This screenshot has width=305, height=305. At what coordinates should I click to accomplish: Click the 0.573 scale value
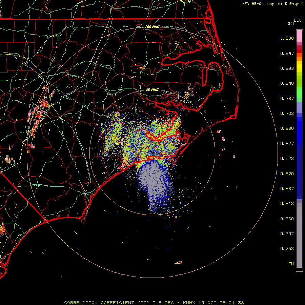tap(287, 159)
